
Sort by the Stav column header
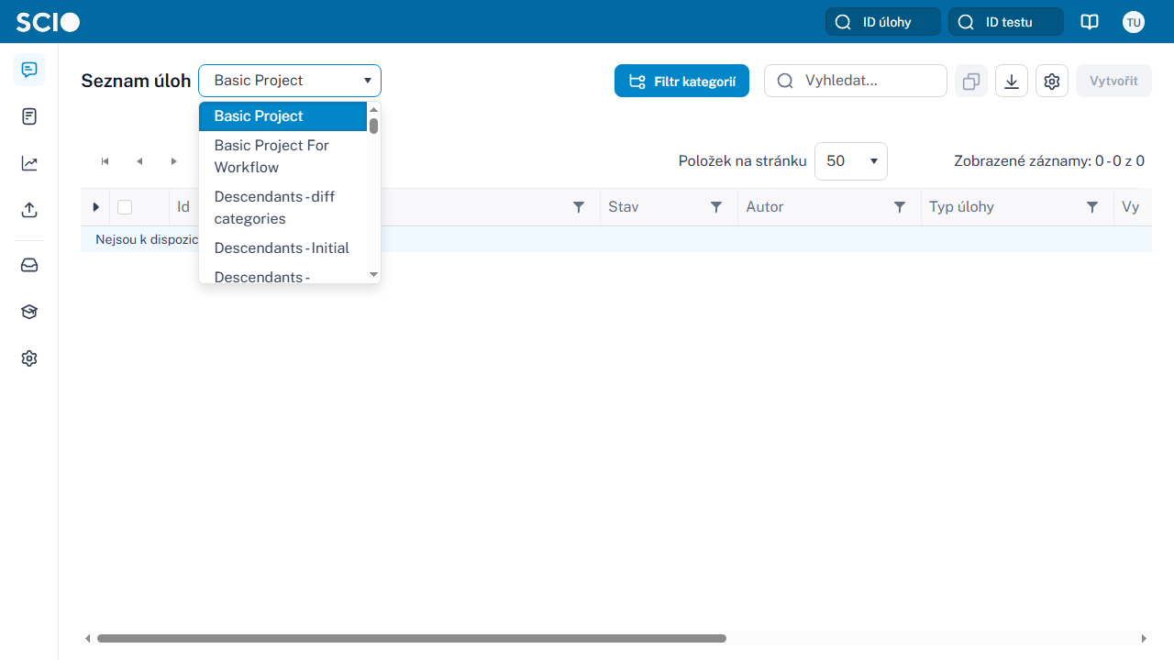click(624, 207)
